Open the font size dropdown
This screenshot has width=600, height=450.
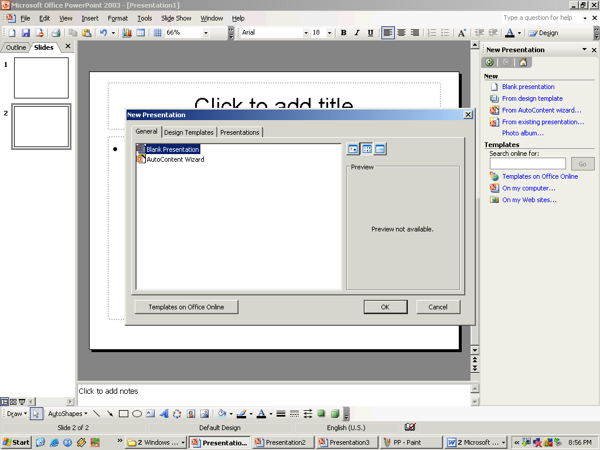tap(329, 33)
